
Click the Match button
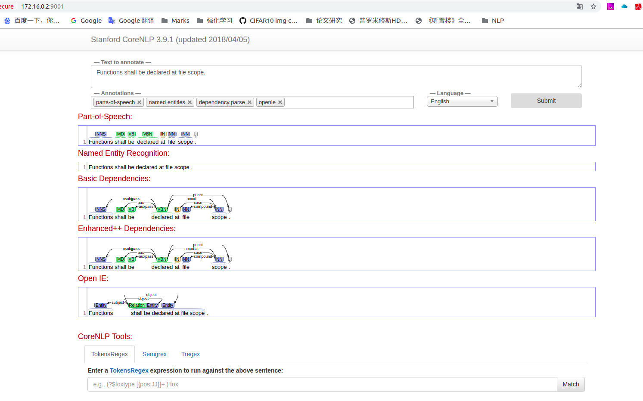tap(571, 384)
